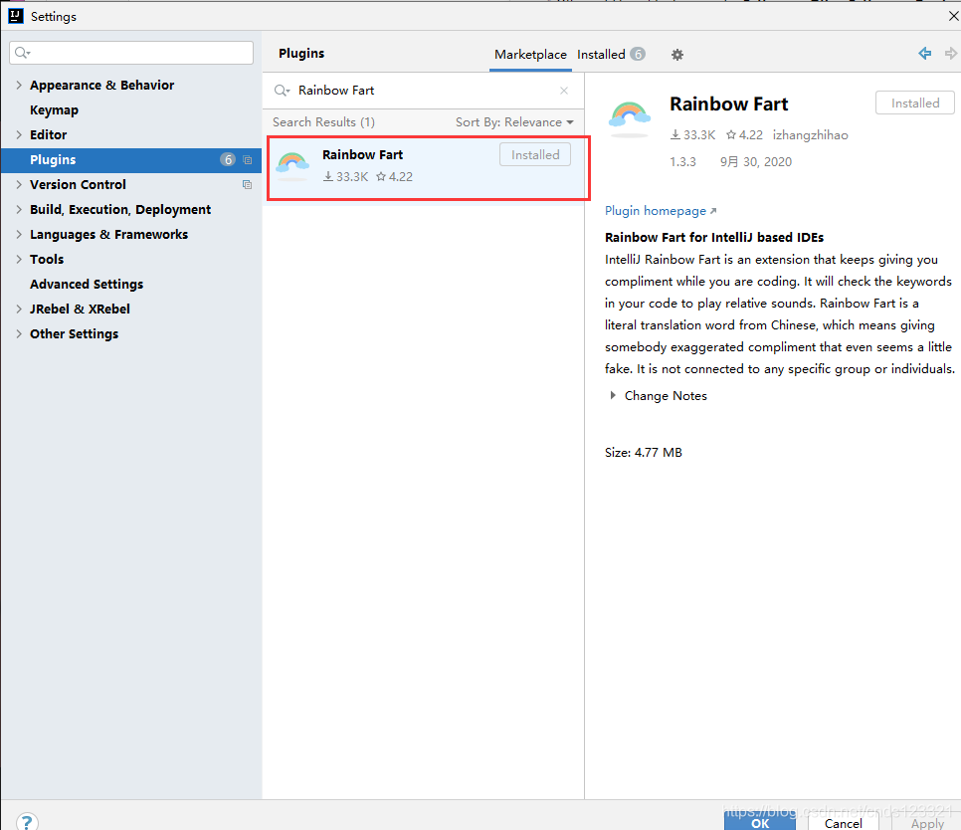This screenshot has width=961, height=830.
Task: Expand the Version Control node
Action: click(x=18, y=184)
